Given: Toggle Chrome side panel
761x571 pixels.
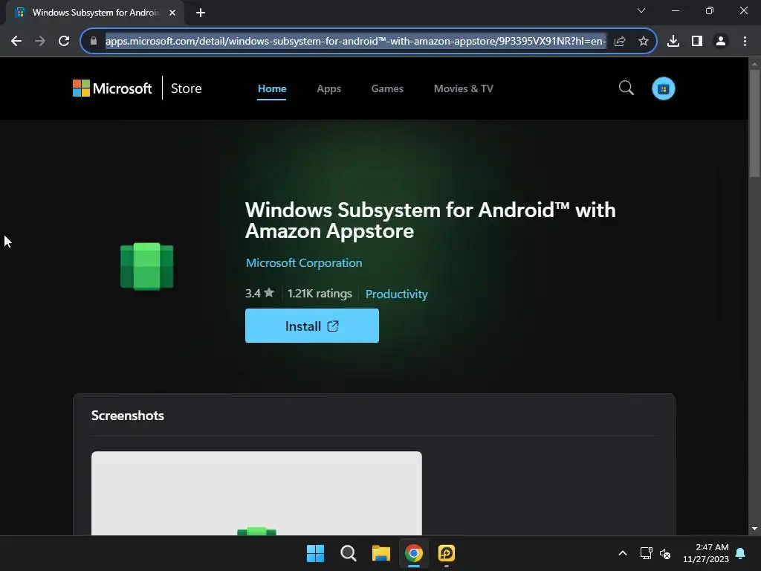Looking at the screenshot, I should [697, 42].
